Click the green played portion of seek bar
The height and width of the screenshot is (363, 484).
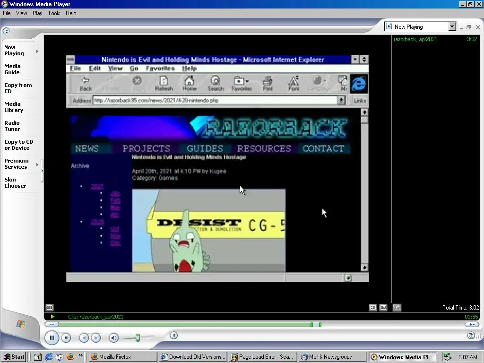click(x=185, y=324)
